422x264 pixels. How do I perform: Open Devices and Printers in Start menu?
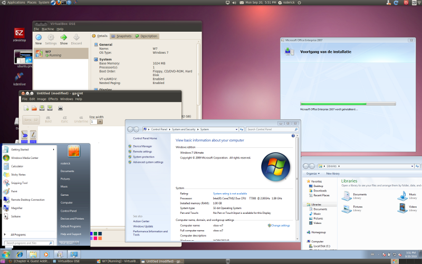(x=72, y=219)
